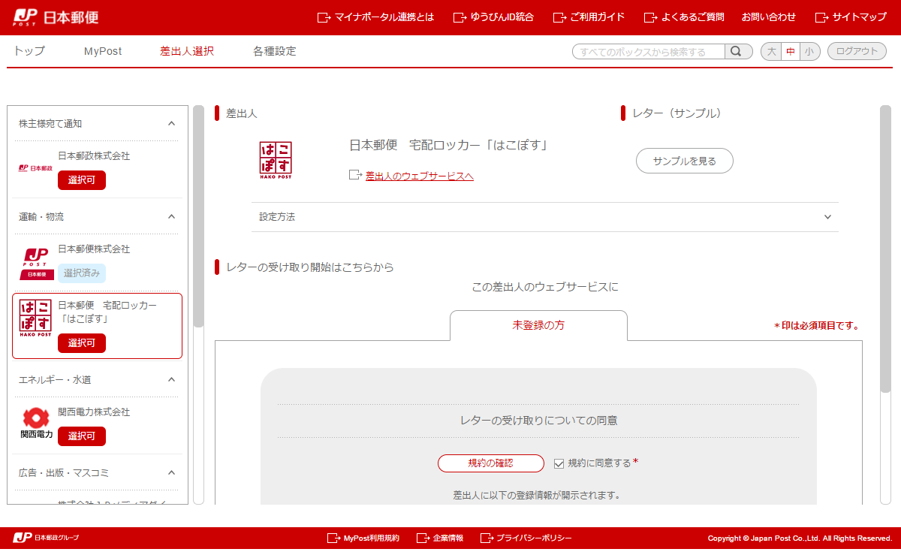Select 未登録の方 tab
Viewport: 901px width, 552px height.
538,325
